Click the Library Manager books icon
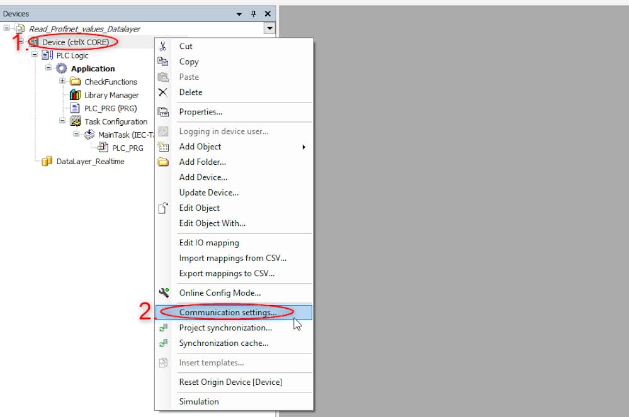The height and width of the screenshot is (417, 629). tap(75, 95)
